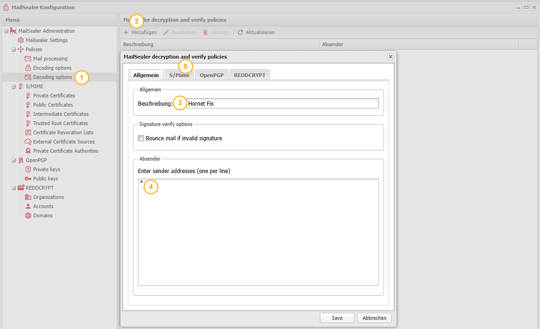
Task: Click the Certificate Revocation Lists icon
Action: (28, 132)
